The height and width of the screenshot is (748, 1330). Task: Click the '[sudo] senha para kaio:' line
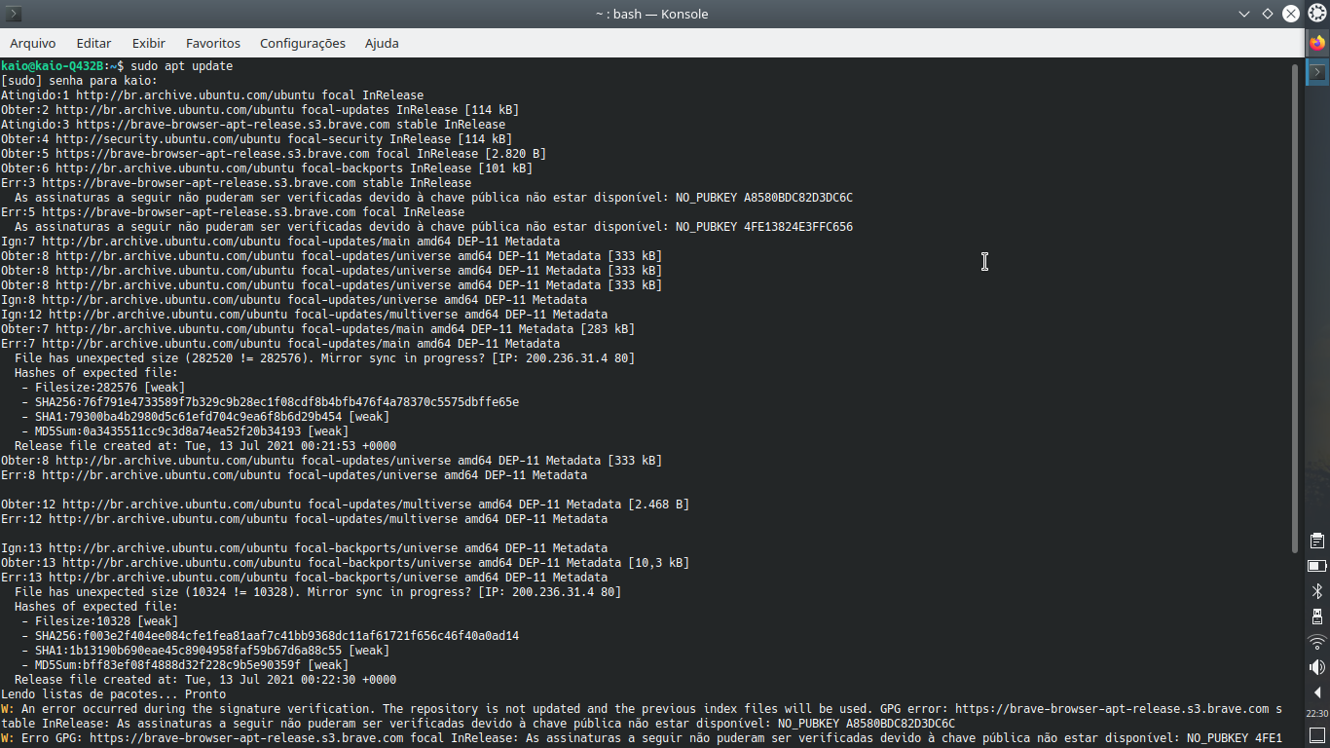click(79, 81)
